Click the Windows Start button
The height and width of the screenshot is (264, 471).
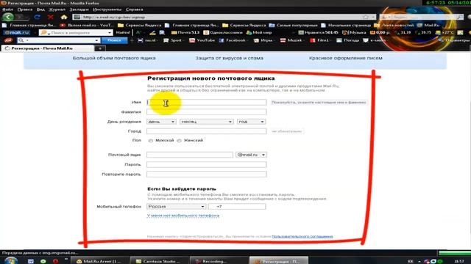point(10,260)
